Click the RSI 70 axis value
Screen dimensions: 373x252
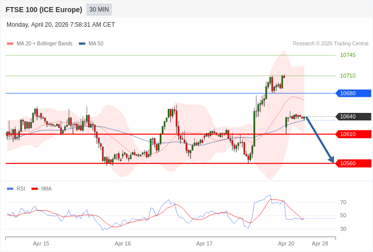pyautogui.click(x=343, y=203)
